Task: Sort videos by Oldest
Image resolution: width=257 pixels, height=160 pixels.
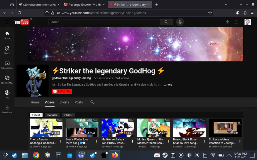Action: pos(68,115)
